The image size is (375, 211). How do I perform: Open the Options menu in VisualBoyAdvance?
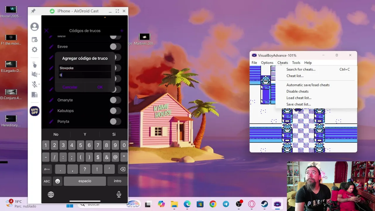[x=267, y=63]
